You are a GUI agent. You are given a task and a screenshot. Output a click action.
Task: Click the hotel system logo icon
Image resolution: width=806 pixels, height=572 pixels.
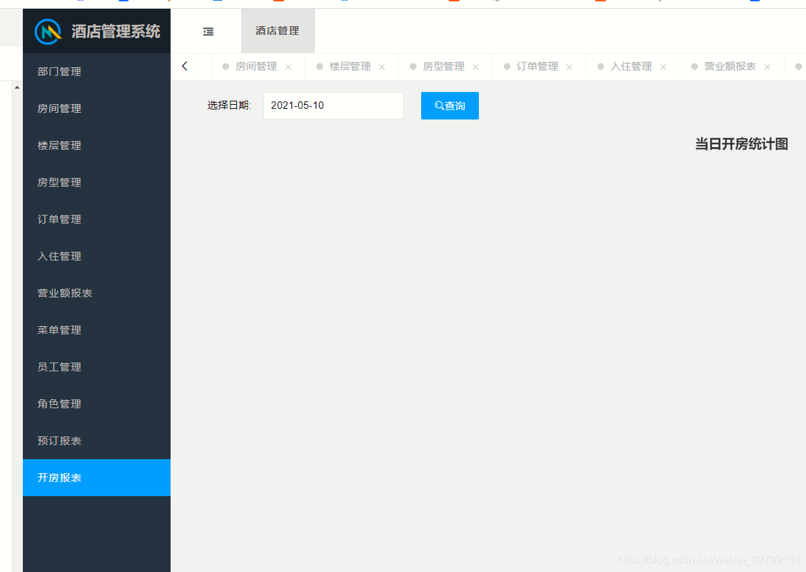(x=48, y=31)
